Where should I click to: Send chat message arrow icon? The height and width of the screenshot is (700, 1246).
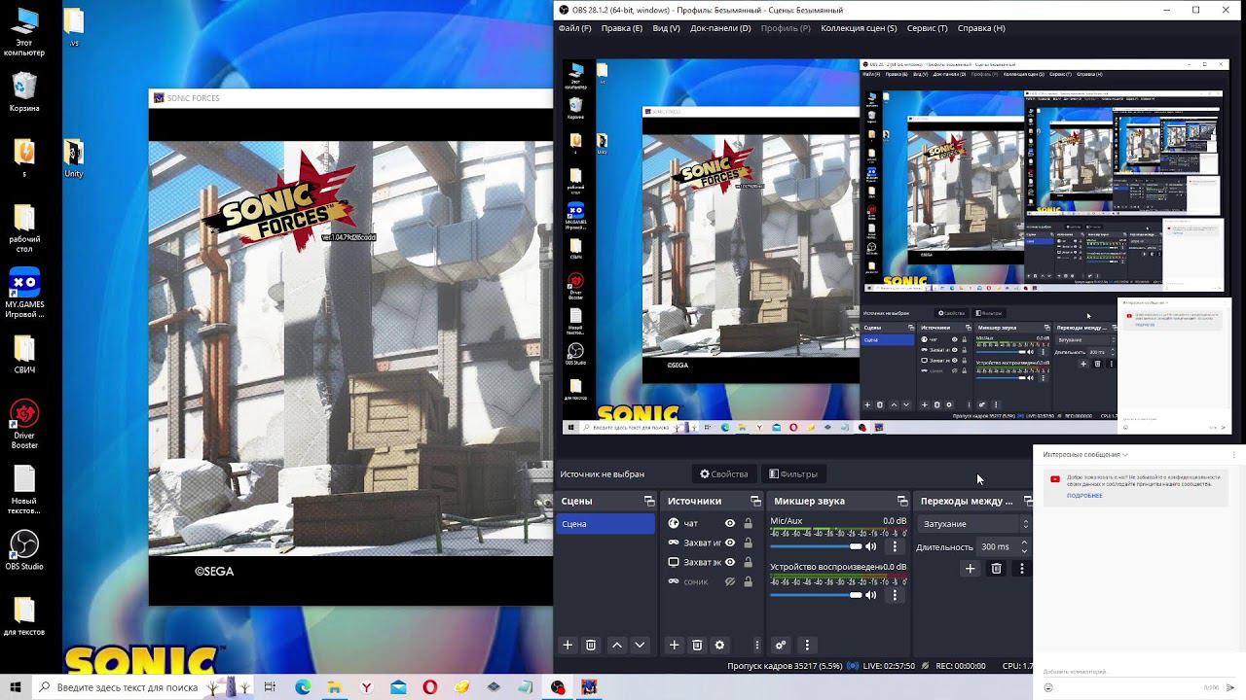click(x=1230, y=687)
